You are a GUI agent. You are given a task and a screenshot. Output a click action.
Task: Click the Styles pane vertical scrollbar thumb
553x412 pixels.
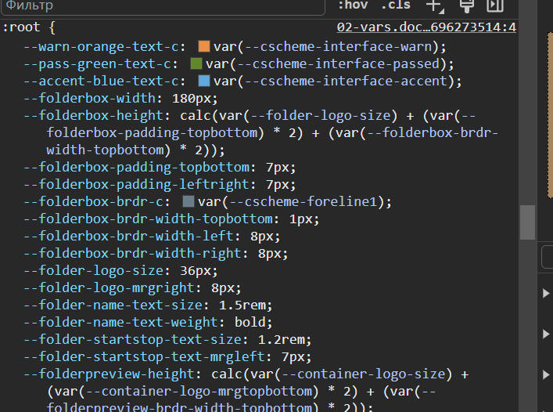(x=528, y=222)
